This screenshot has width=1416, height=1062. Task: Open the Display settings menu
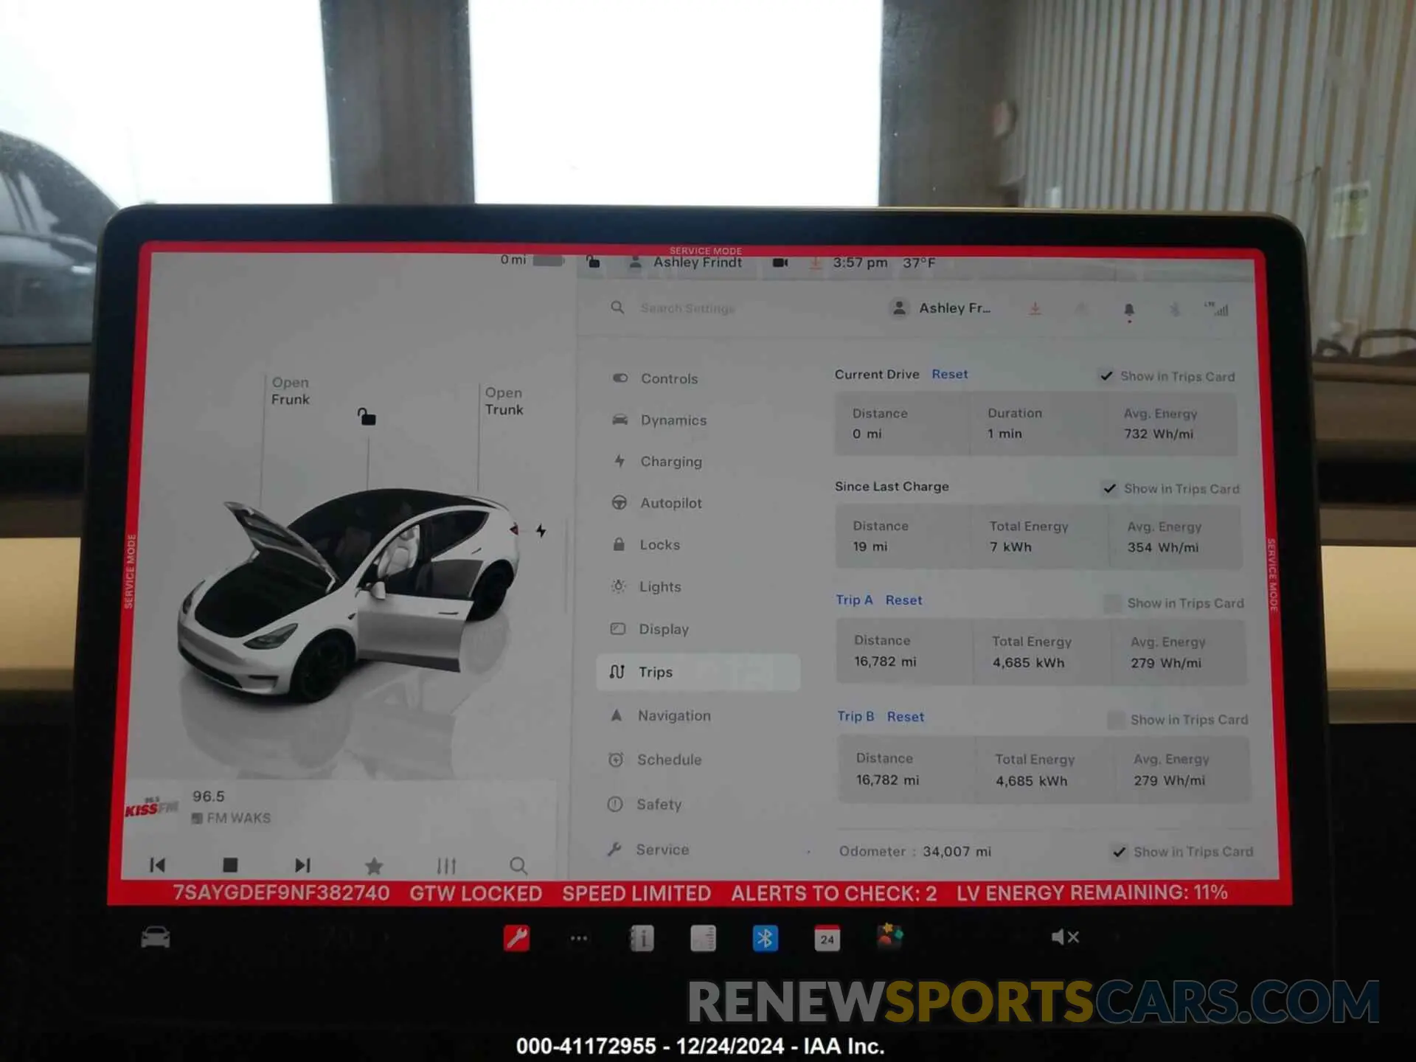point(650,629)
